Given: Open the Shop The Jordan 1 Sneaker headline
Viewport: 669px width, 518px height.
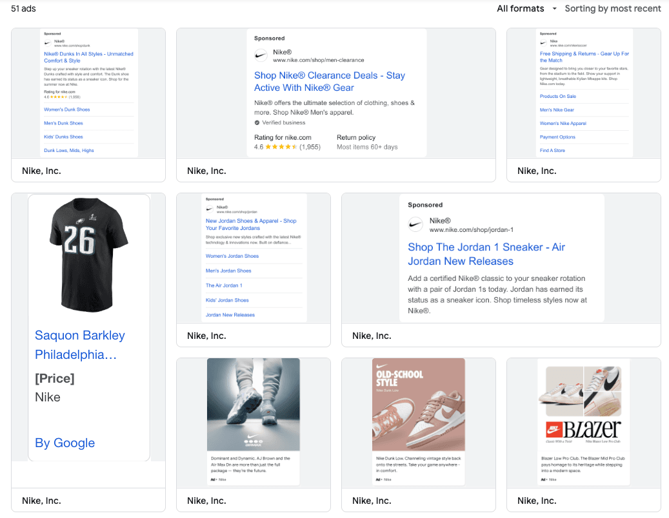Looking at the screenshot, I should click(x=486, y=254).
